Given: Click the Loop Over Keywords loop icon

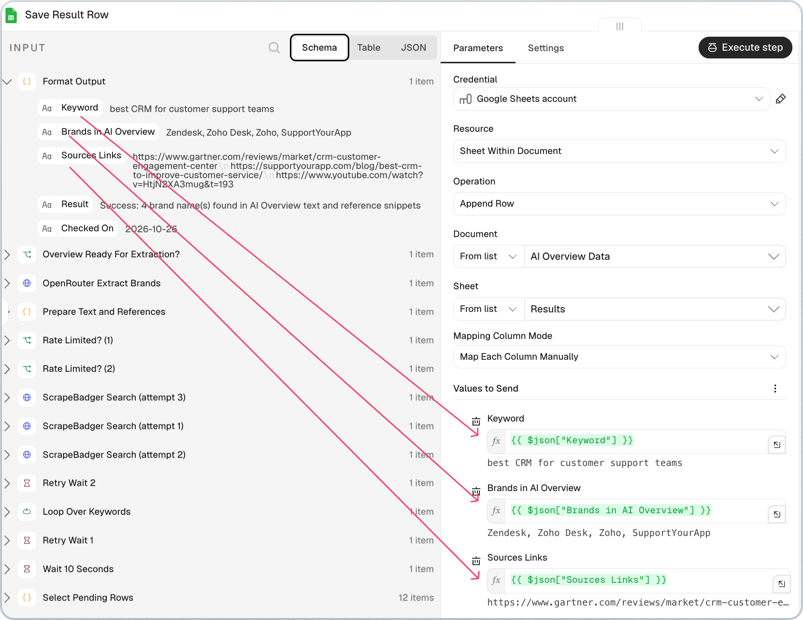Looking at the screenshot, I should [27, 512].
